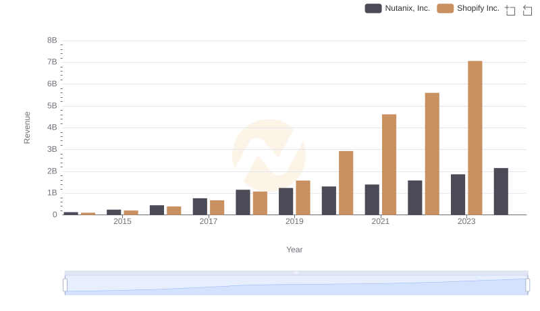Select Shopify's 2019 revenue bar
The height and width of the screenshot is (311, 540).
point(303,198)
